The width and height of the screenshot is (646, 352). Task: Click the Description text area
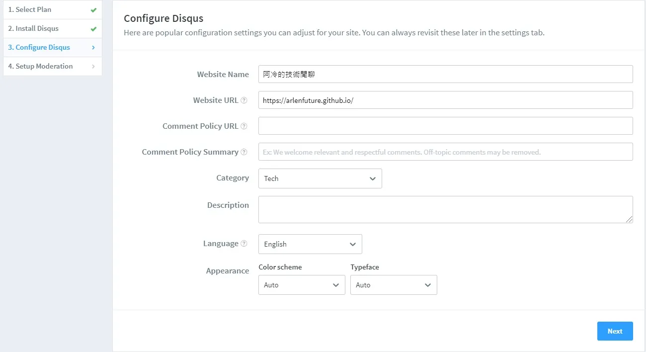(445, 209)
